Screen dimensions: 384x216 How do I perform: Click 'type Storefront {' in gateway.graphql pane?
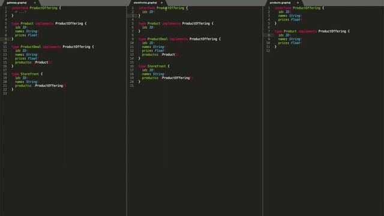pos(27,74)
